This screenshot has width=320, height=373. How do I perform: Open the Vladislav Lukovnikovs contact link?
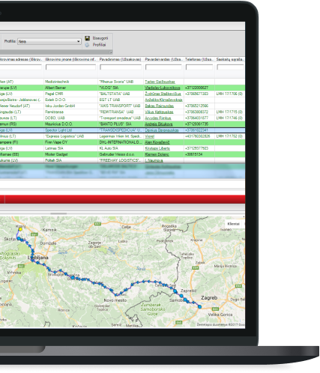click(x=163, y=88)
